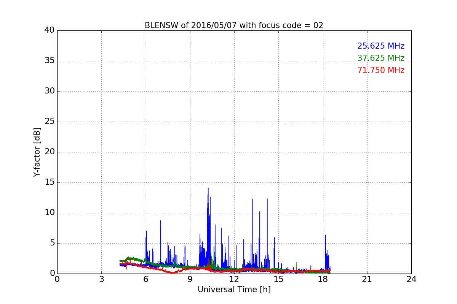
Task: Click the x-axis tick value 12
Action: tap(234, 279)
